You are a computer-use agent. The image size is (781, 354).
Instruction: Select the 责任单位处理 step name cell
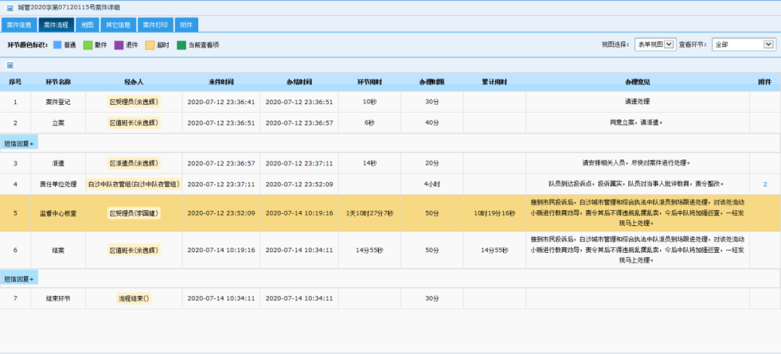tap(59, 184)
